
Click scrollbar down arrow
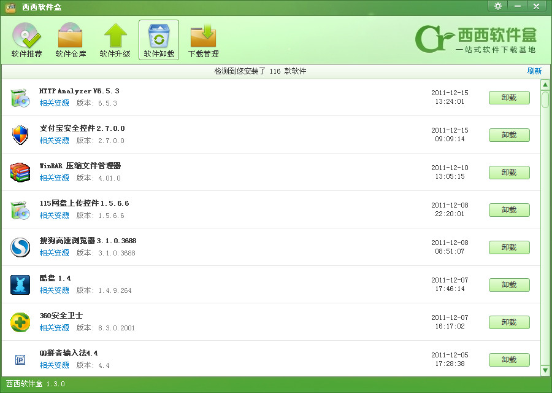[545, 370]
